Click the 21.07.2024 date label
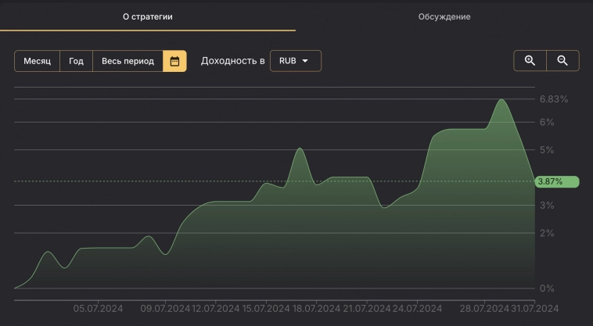This screenshot has width=593, height=326. click(366, 309)
